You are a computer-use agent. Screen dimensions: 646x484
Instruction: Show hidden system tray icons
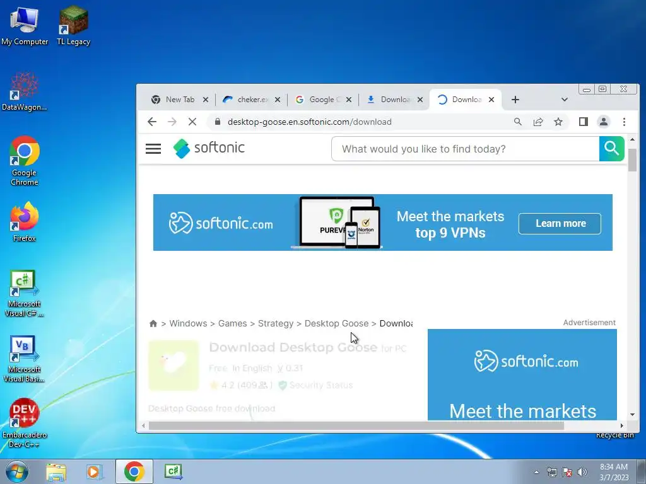[x=536, y=472]
